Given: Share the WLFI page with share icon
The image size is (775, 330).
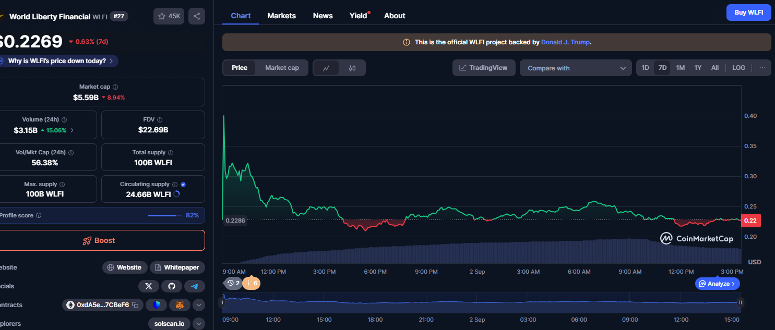Looking at the screenshot, I should 197,16.
